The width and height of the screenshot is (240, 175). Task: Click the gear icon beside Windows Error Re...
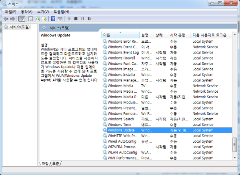click(x=105, y=41)
